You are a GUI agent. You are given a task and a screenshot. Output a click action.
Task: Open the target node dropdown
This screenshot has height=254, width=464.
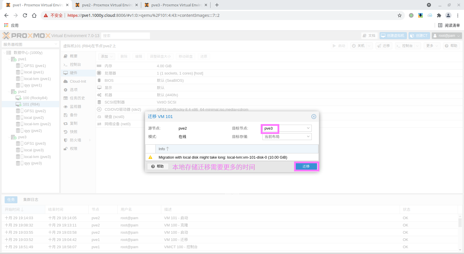point(308,128)
